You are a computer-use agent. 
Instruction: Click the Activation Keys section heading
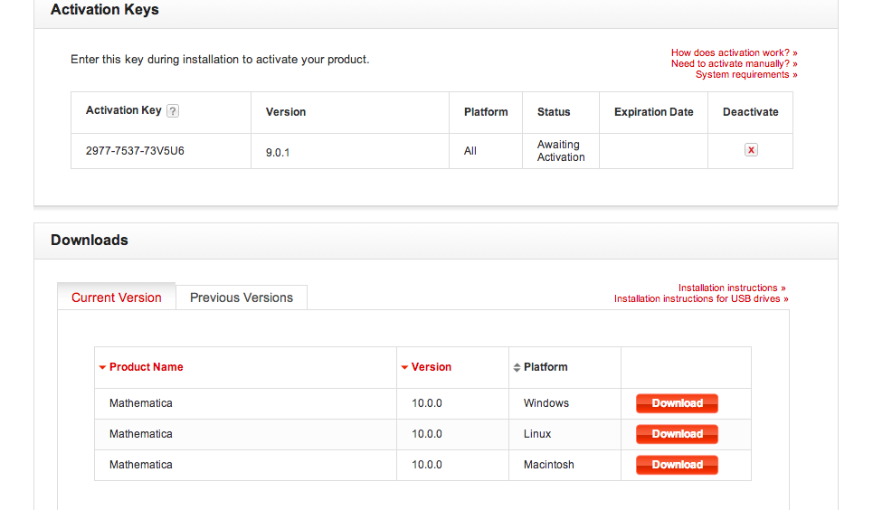coord(105,9)
